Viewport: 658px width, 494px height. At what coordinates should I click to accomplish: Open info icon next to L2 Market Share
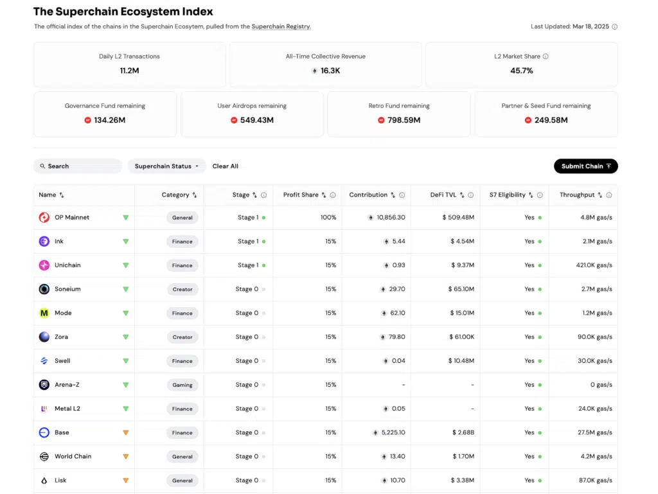click(546, 56)
